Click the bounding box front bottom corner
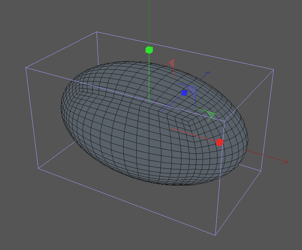 pos(215,235)
